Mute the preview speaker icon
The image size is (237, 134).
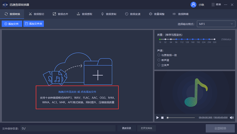click(x=232, y=118)
